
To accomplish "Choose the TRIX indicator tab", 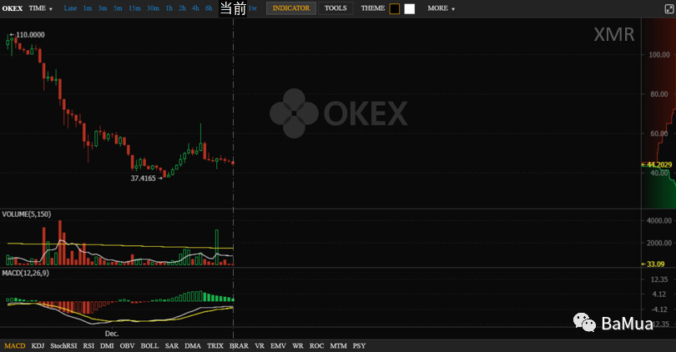I will [x=214, y=345].
